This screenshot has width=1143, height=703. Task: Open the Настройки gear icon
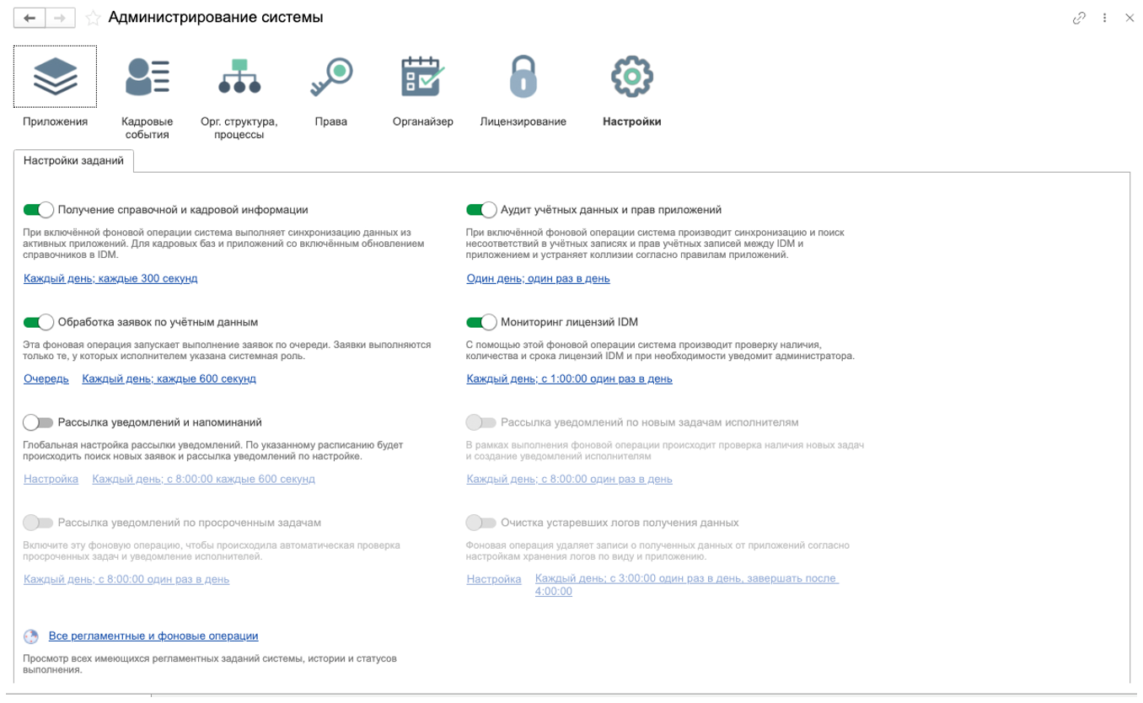pyautogui.click(x=631, y=78)
